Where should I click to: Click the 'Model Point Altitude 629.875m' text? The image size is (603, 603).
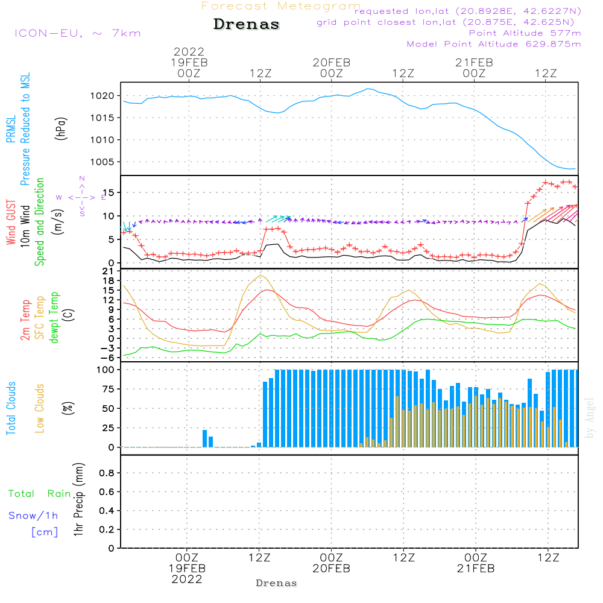494,44
